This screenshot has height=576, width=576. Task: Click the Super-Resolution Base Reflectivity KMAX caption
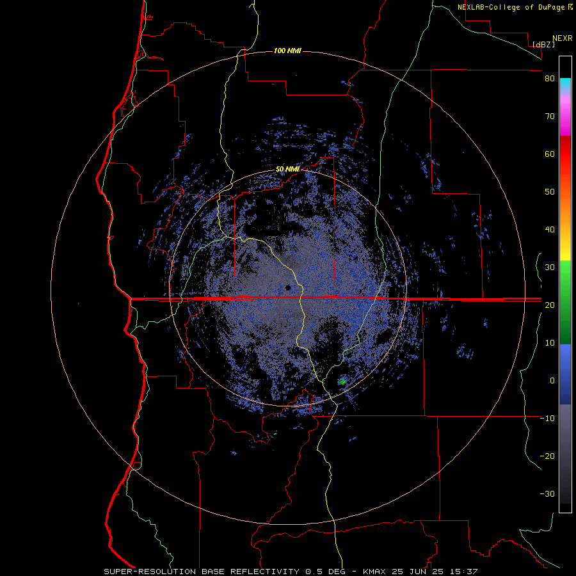pos(291,572)
